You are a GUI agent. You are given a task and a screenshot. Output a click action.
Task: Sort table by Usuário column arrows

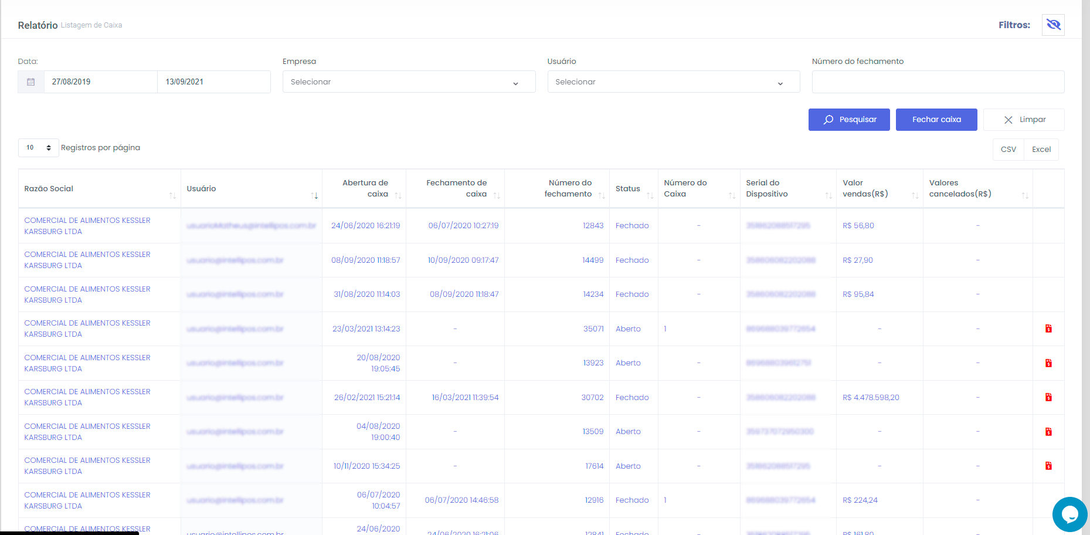[x=314, y=195]
